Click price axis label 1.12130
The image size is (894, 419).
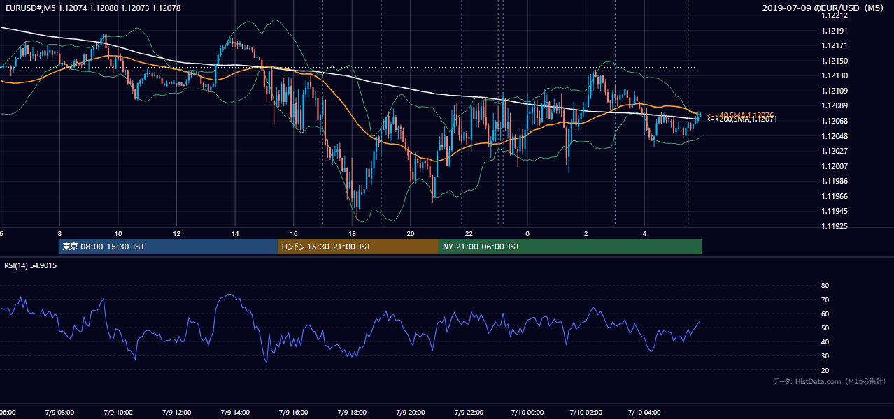click(835, 75)
